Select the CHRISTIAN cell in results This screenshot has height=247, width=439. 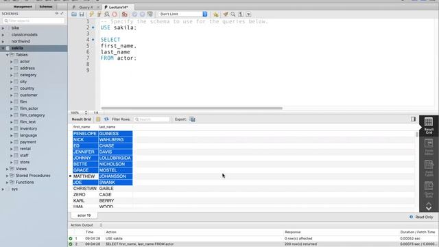tap(85, 189)
